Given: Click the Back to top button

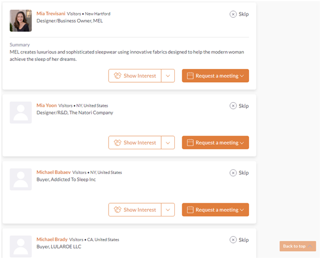Looking at the screenshot, I should (x=297, y=246).
